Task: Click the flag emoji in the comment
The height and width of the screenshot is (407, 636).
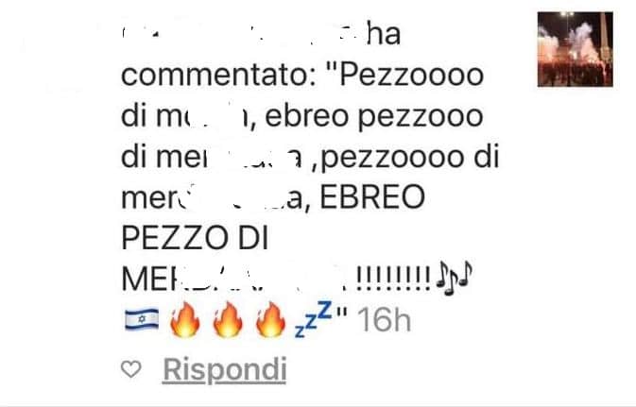Action: coord(142,319)
